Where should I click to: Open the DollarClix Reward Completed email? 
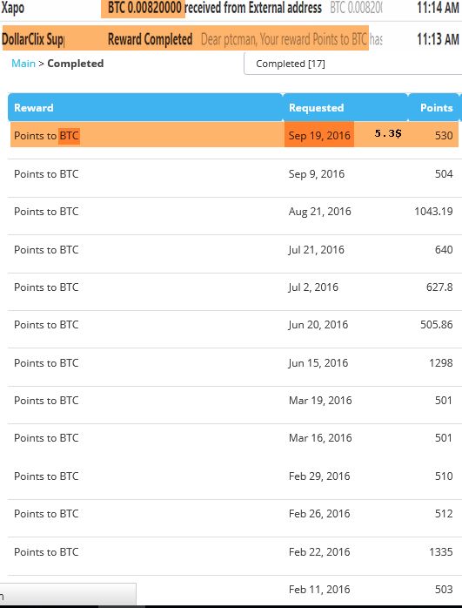coord(231,39)
